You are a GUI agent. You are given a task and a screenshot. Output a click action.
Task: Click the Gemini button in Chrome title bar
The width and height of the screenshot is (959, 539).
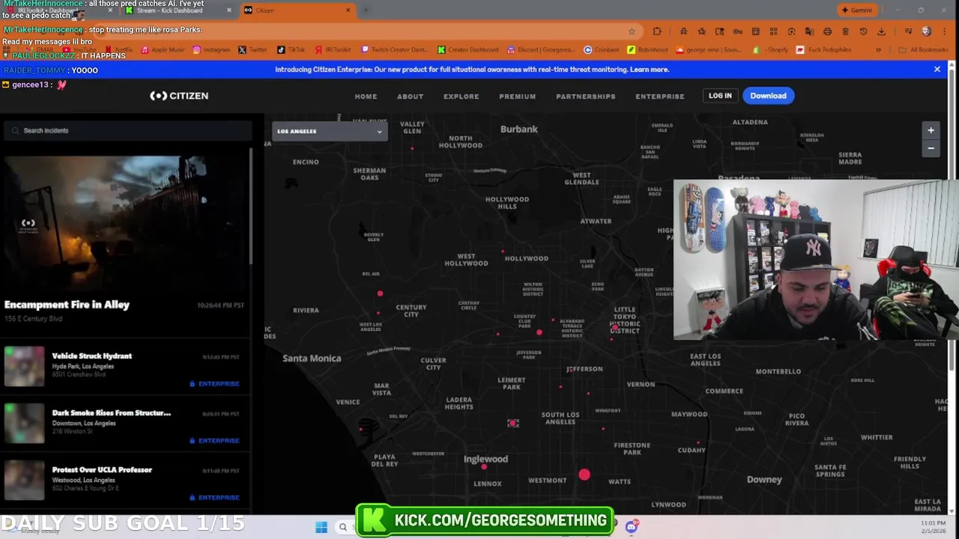(856, 10)
